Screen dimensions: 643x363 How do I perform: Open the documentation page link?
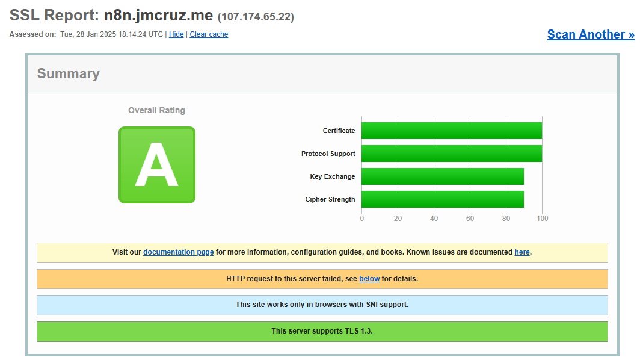(x=179, y=252)
